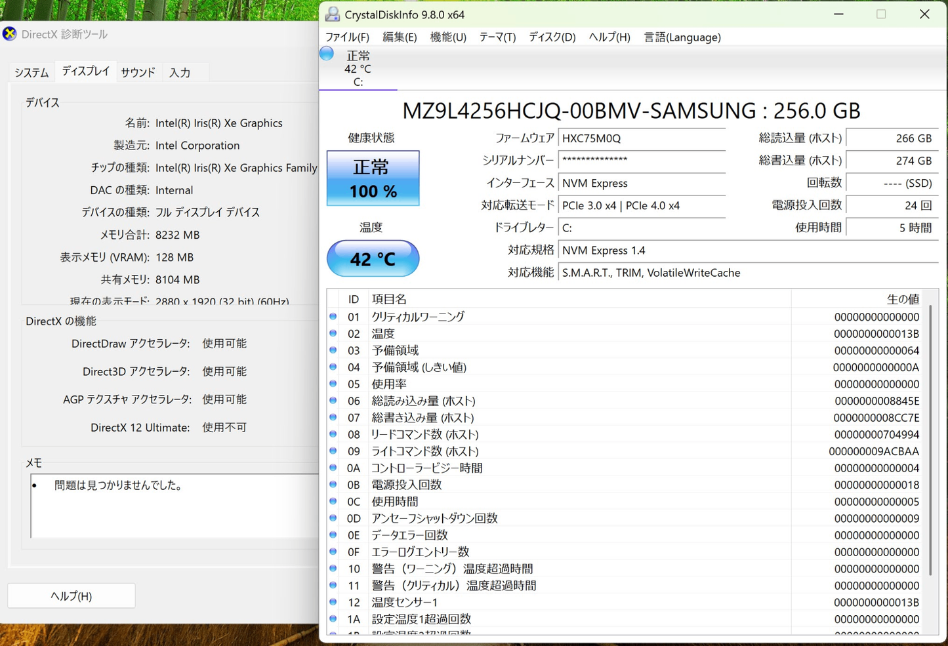Open the 編集(E) menu

click(x=400, y=37)
